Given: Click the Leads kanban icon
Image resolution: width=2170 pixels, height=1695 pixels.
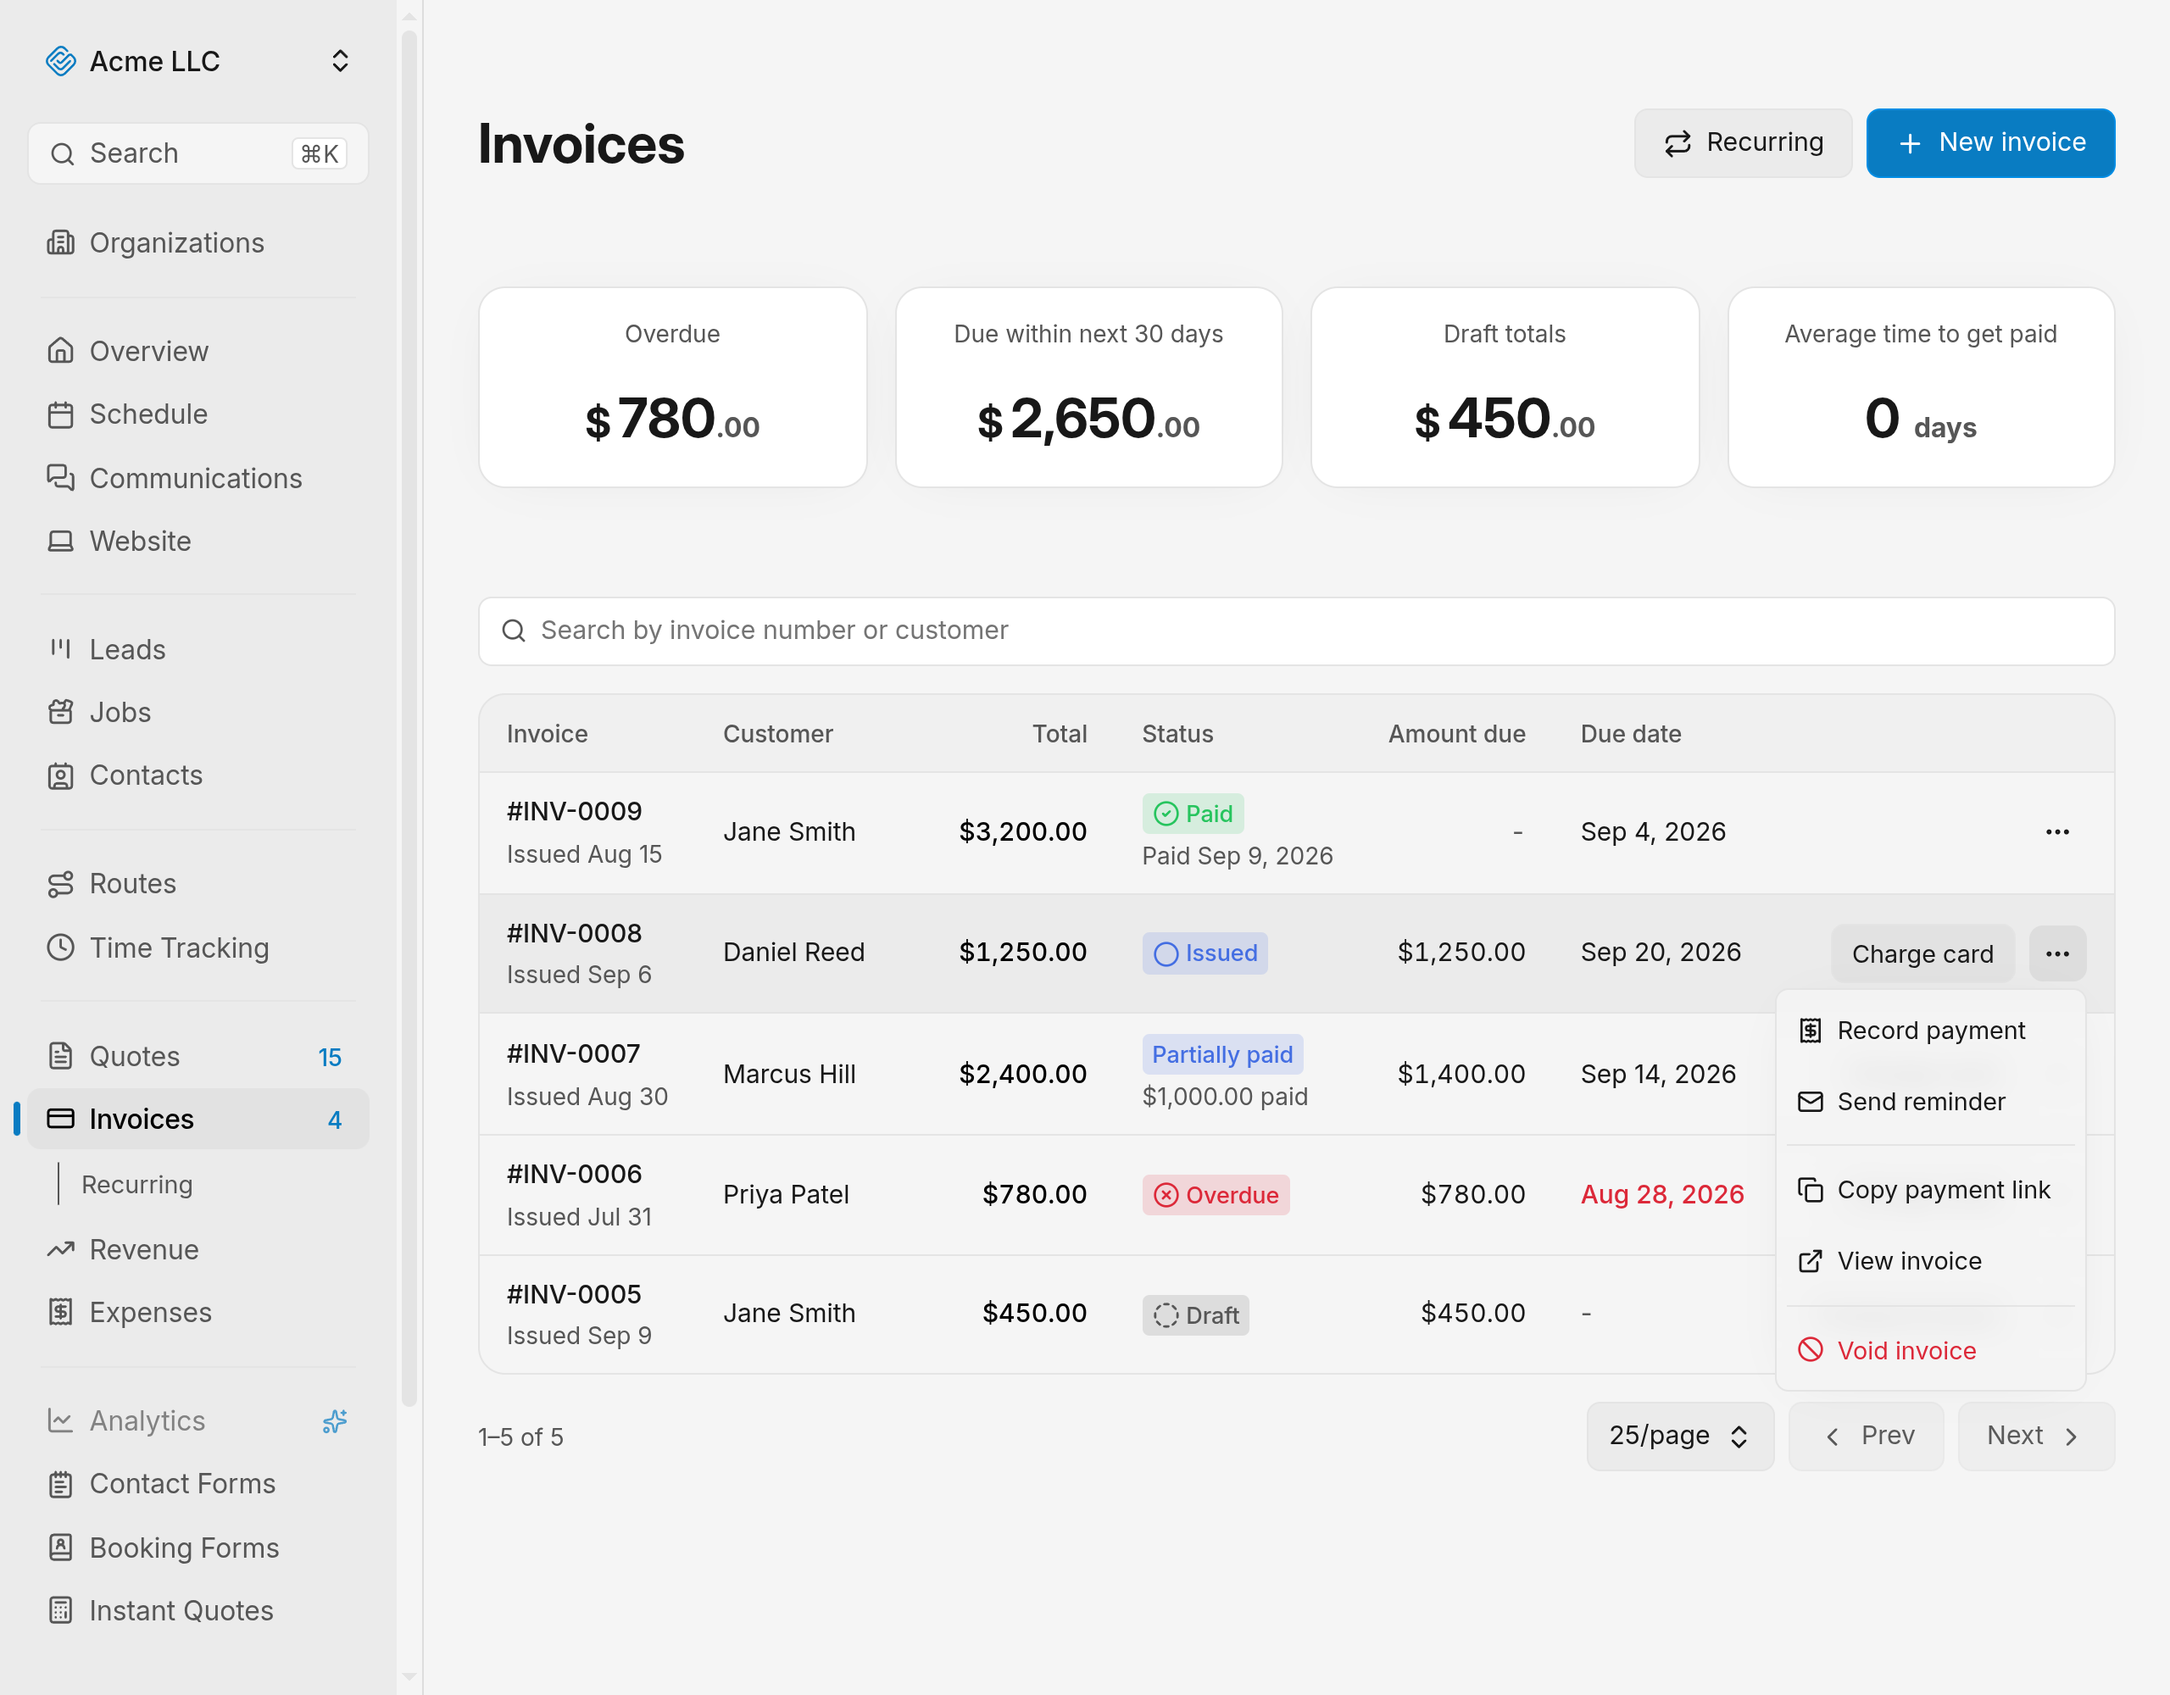Looking at the screenshot, I should point(61,649).
